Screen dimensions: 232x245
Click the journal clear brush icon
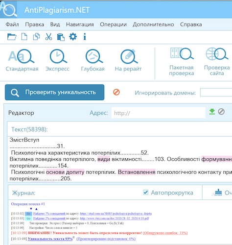218,193
